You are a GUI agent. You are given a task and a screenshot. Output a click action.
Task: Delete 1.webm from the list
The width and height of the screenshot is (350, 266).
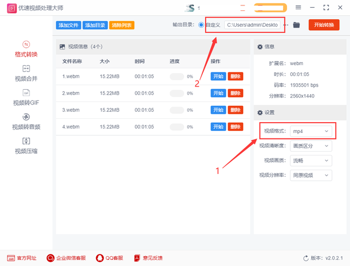click(x=235, y=77)
